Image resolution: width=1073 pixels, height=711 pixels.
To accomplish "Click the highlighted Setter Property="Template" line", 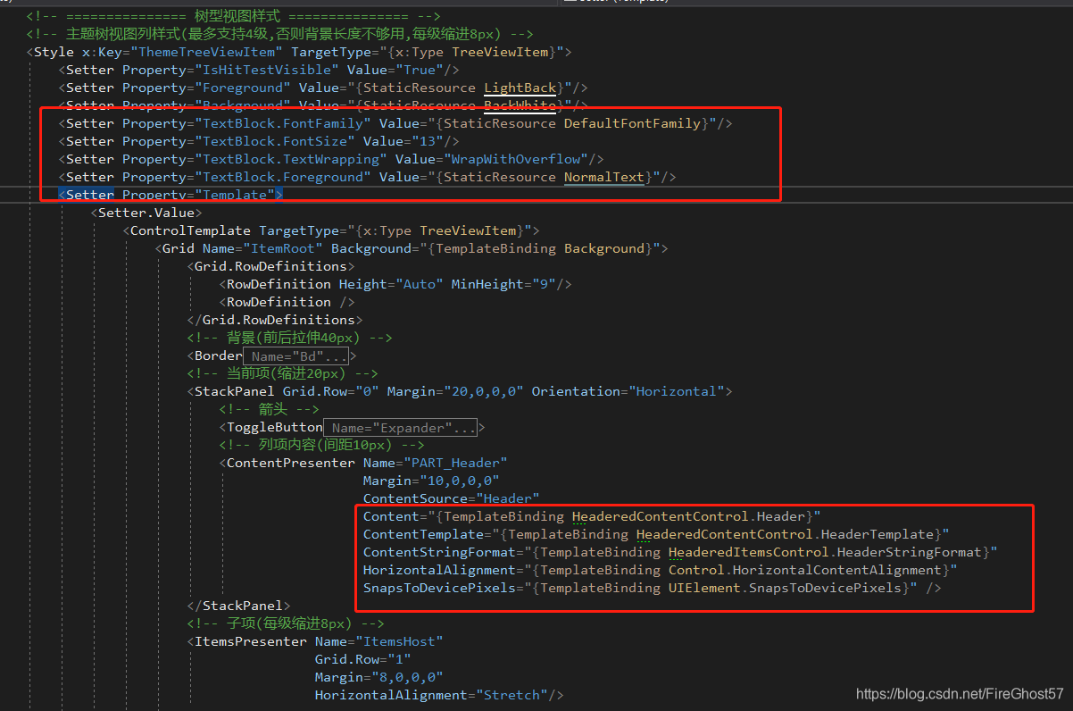I will [x=171, y=195].
